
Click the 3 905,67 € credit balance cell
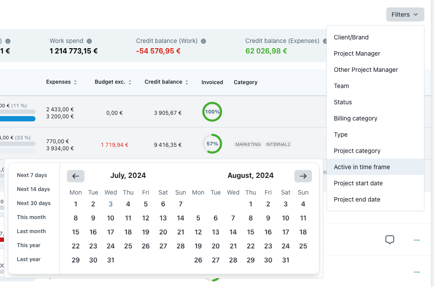[x=168, y=113]
